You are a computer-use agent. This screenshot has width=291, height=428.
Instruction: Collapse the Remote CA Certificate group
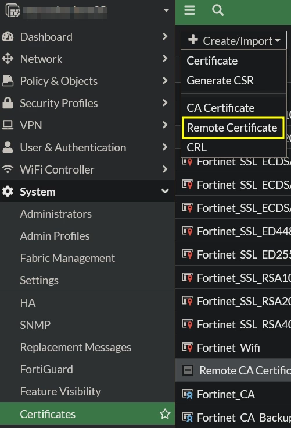point(188,370)
